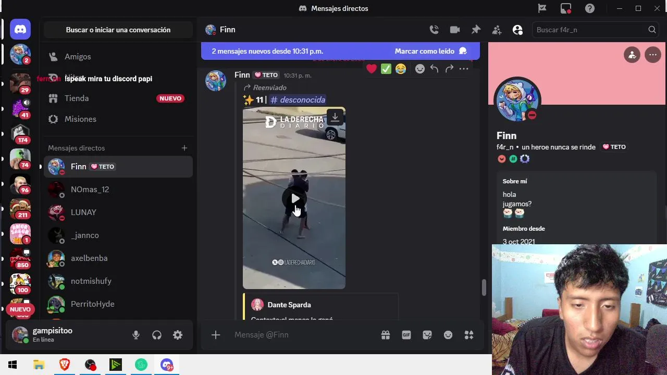667x375 pixels.
Task: Open Windows Start menu
Action: (13, 365)
